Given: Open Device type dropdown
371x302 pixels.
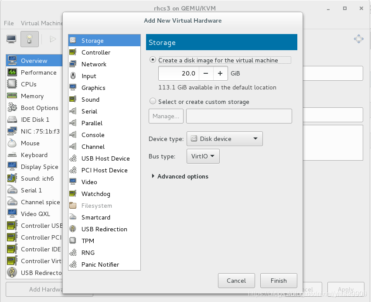Looking at the screenshot, I should (225, 139).
